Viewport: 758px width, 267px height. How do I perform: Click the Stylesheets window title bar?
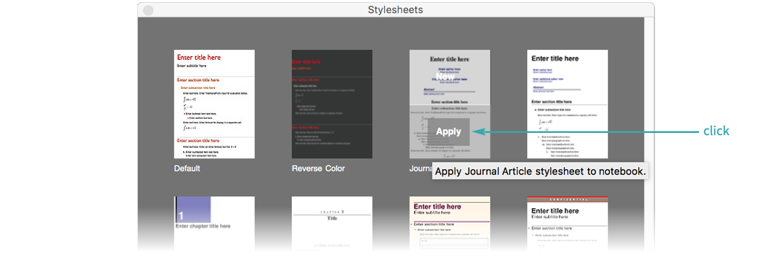tap(395, 10)
